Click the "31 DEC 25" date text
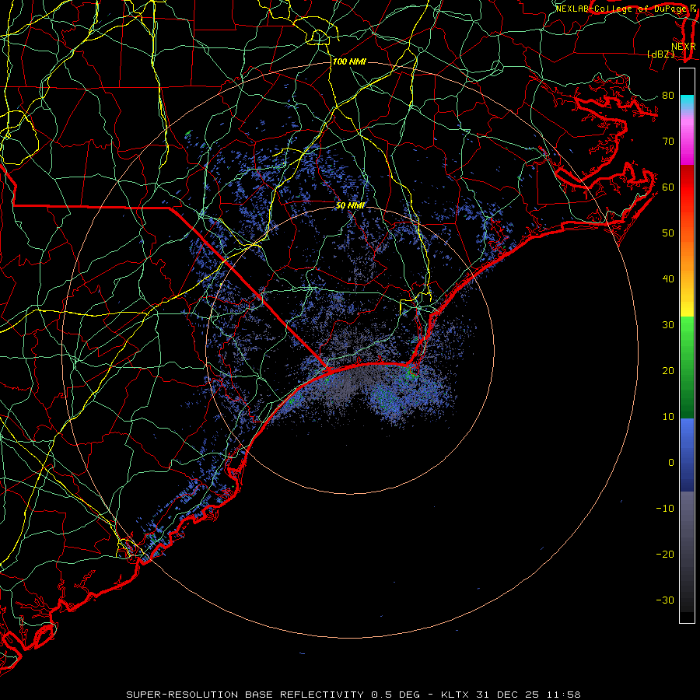This screenshot has width=700, height=700. pyautogui.click(x=508, y=695)
